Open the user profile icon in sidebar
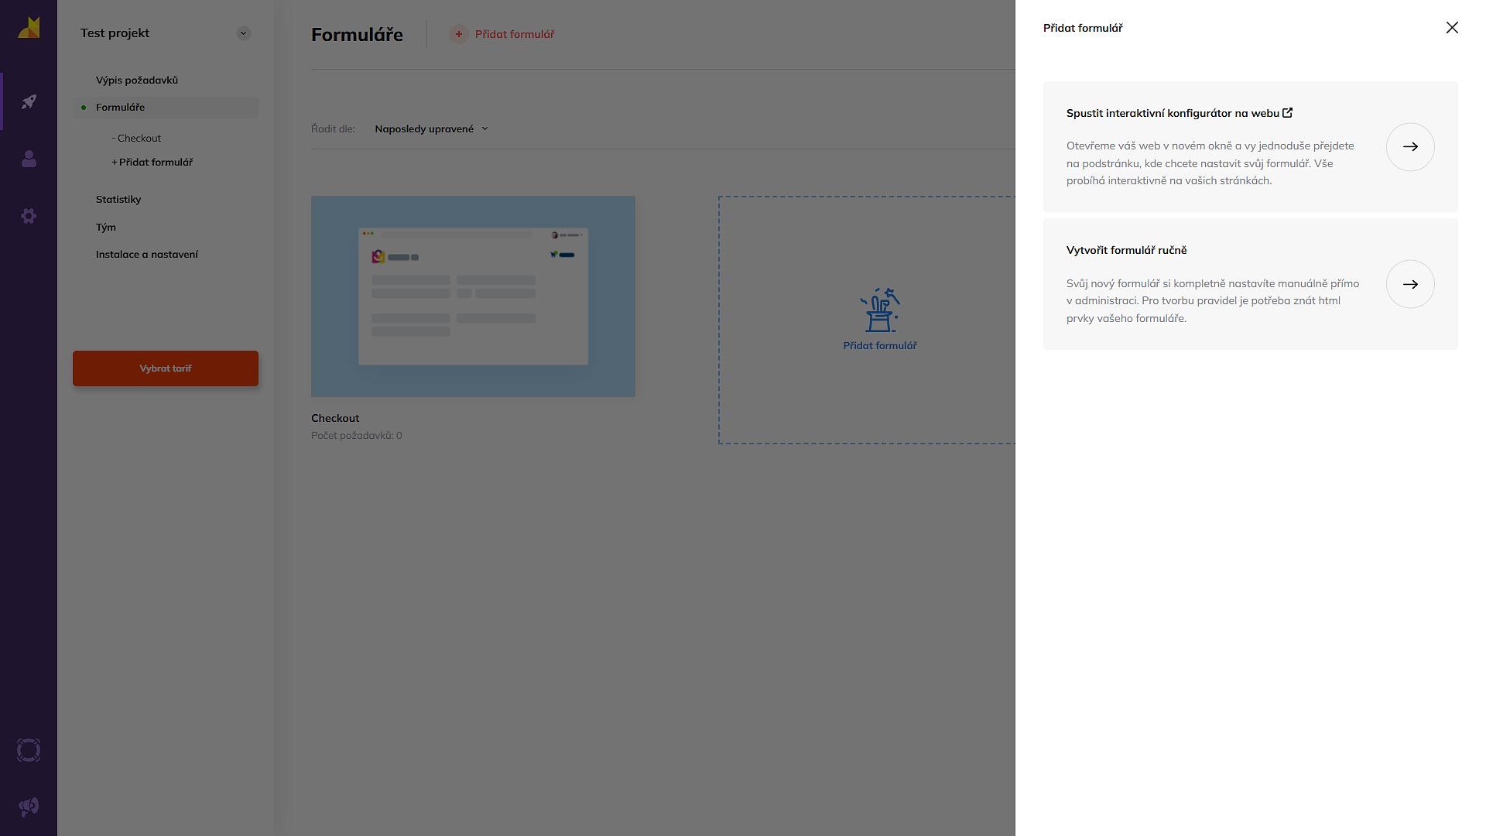Image resolution: width=1486 pixels, height=836 pixels. point(29,159)
